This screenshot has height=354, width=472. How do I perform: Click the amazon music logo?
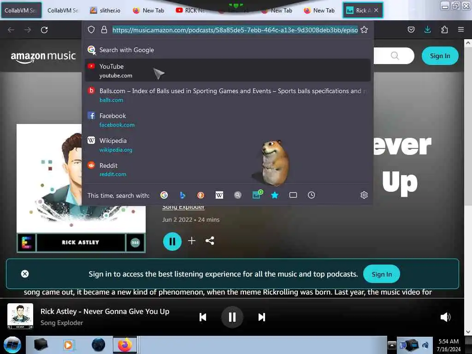coord(43,57)
